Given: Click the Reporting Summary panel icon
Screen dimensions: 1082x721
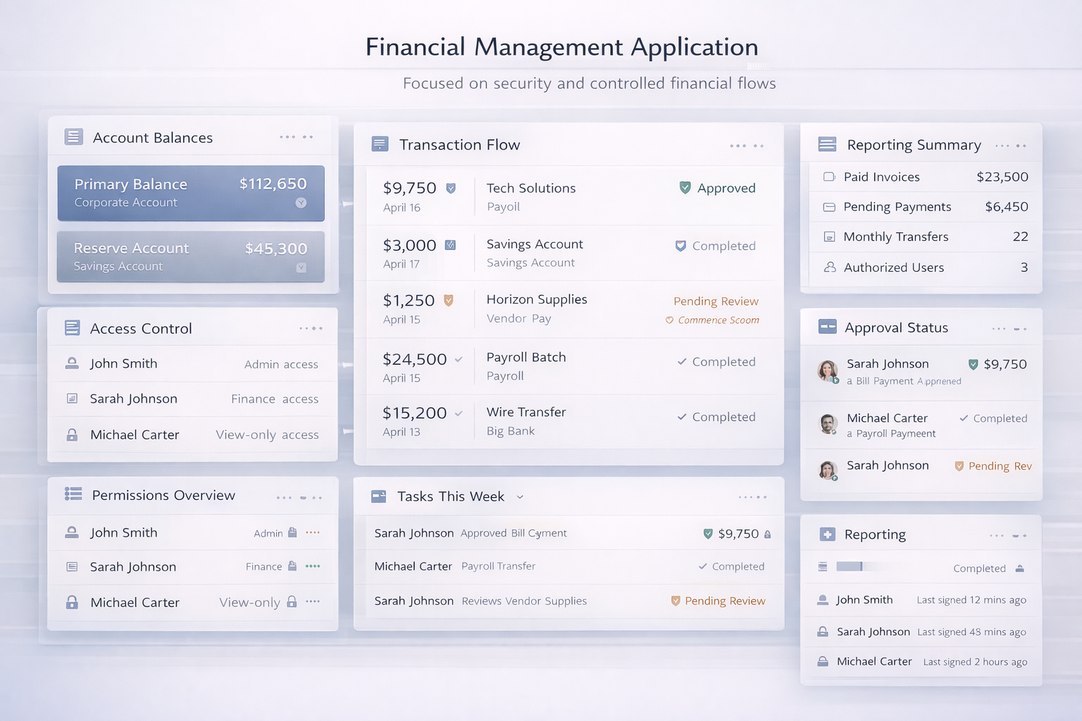Looking at the screenshot, I should click(x=827, y=144).
